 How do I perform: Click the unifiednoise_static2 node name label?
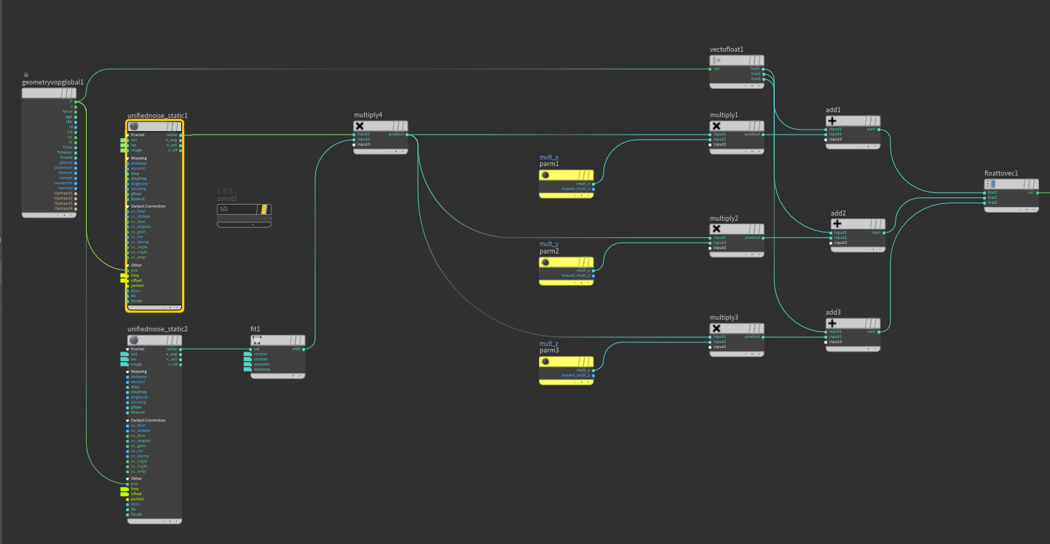point(157,329)
